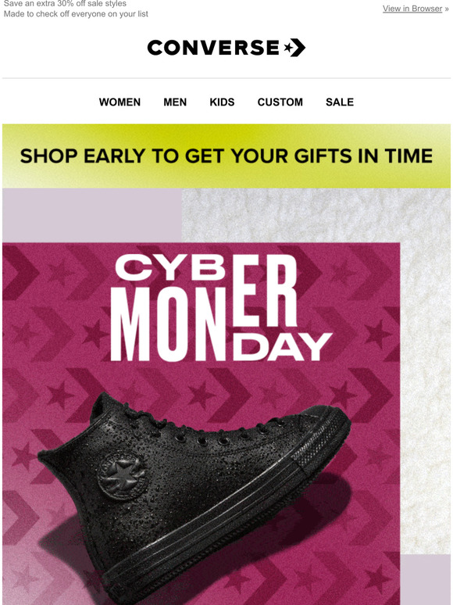Open the View in Browser link
This screenshot has height=605, width=453.
point(412,9)
